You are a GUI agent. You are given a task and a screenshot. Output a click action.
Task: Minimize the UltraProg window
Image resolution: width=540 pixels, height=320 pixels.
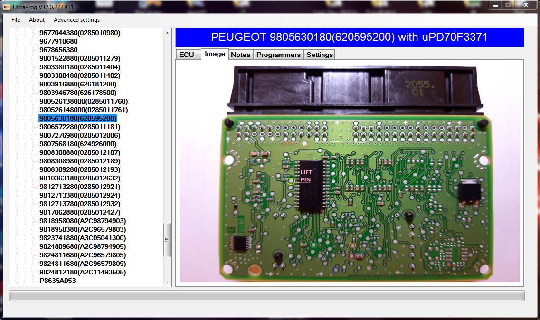(495, 5)
